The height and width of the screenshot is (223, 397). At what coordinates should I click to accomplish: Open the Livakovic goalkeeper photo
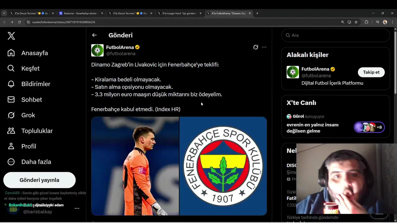pyautogui.click(x=135, y=166)
